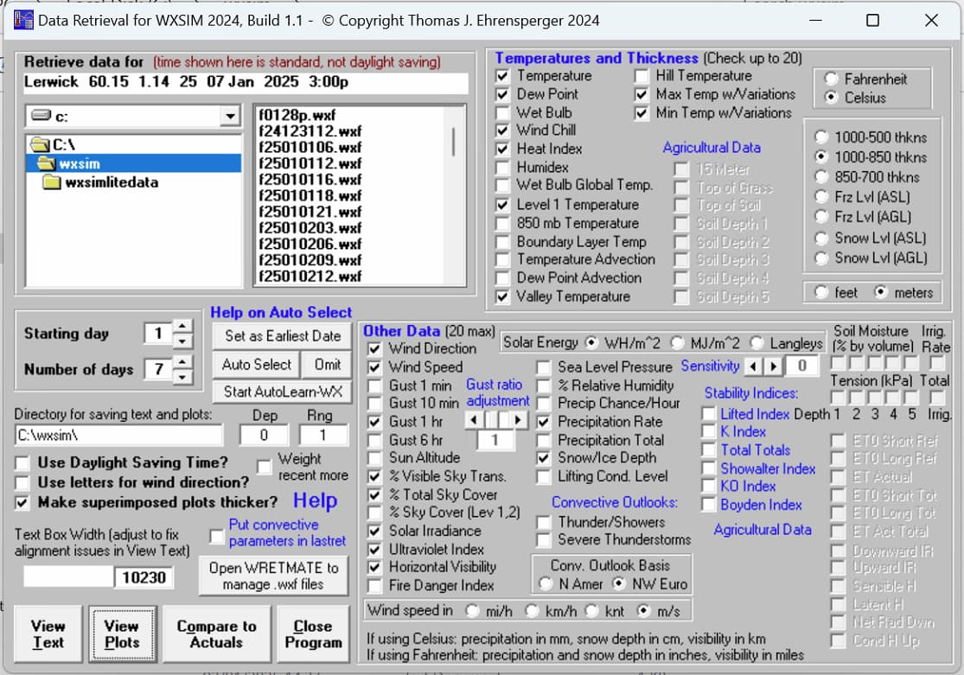Click the Close Program button
964x675 pixels.
313,634
